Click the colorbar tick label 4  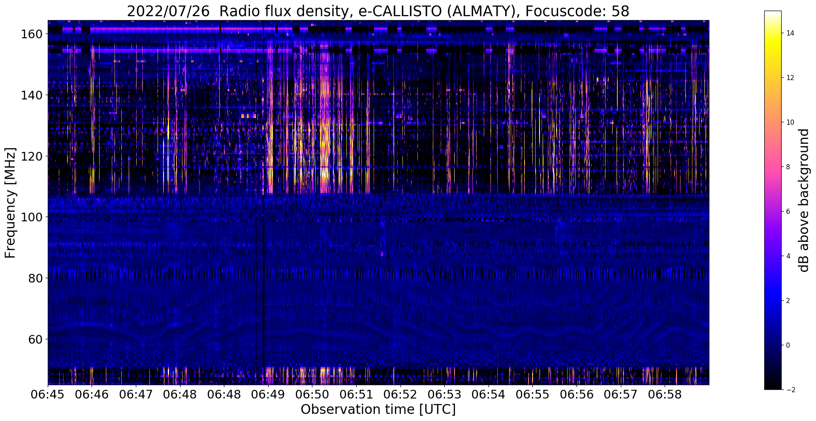(x=788, y=256)
